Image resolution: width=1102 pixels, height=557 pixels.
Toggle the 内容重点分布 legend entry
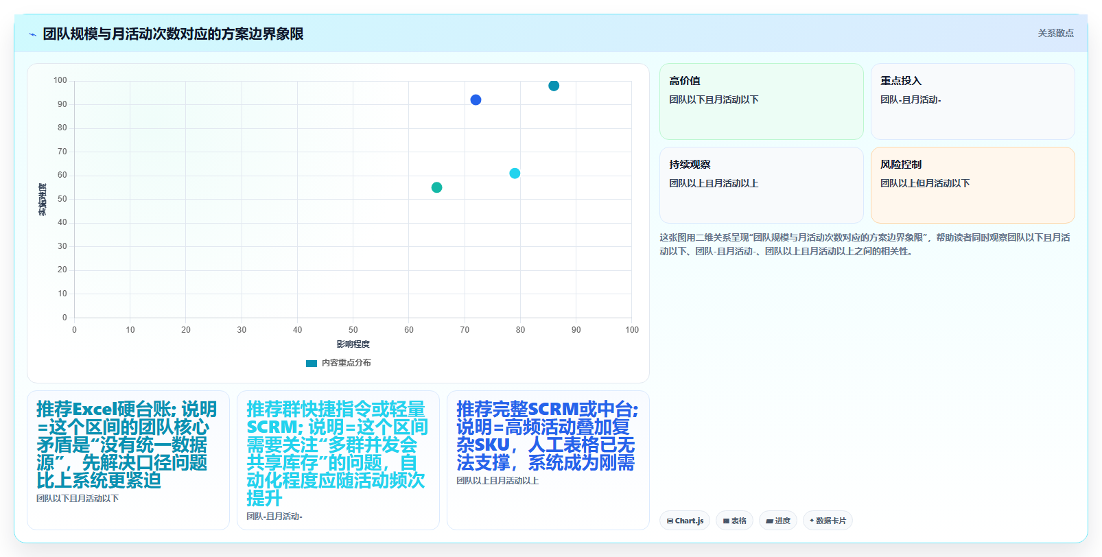(x=338, y=363)
